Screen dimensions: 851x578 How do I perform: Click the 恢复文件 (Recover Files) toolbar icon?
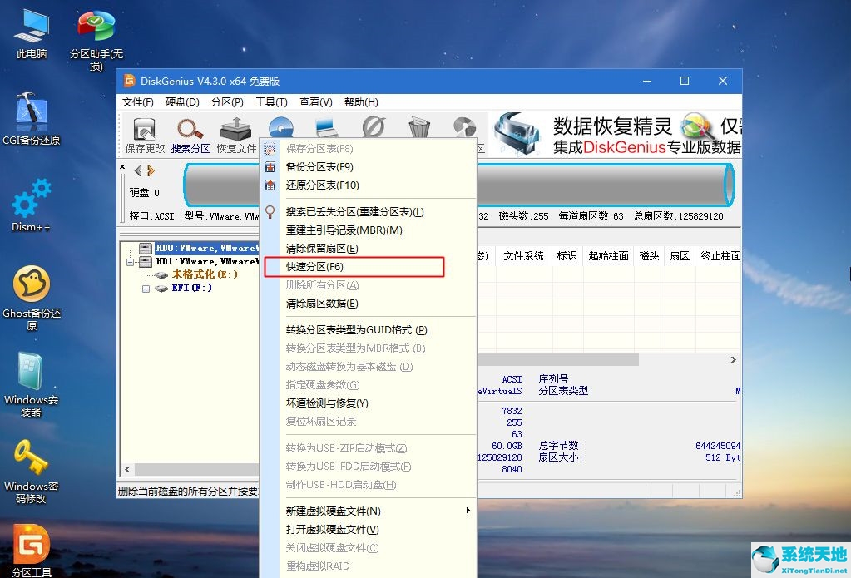(235, 133)
